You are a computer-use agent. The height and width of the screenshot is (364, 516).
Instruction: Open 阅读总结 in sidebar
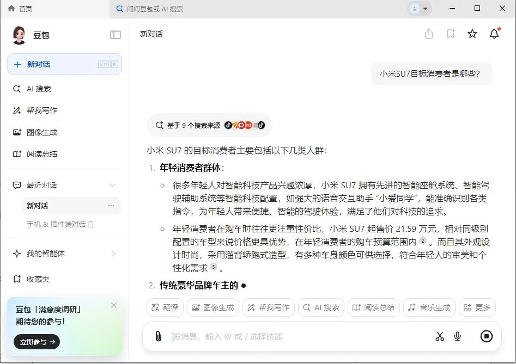coord(64,154)
